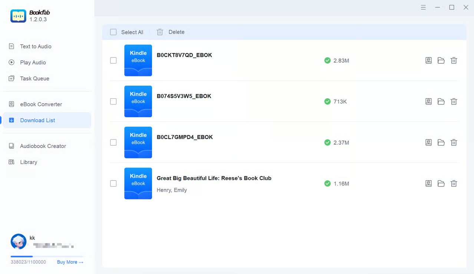Delete B0CL7GMPD4_EBOK using its trash icon

(x=454, y=143)
